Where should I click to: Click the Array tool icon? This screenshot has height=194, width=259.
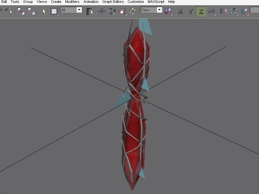pos(234,12)
